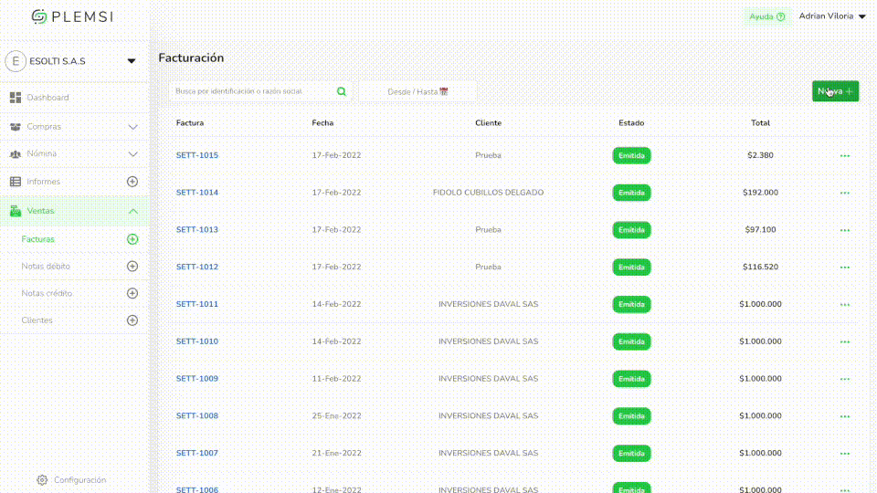The height and width of the screenshot is (493, 877).
Task: Expand the Compras sidebar section
Action: click(x=132, y=127)
